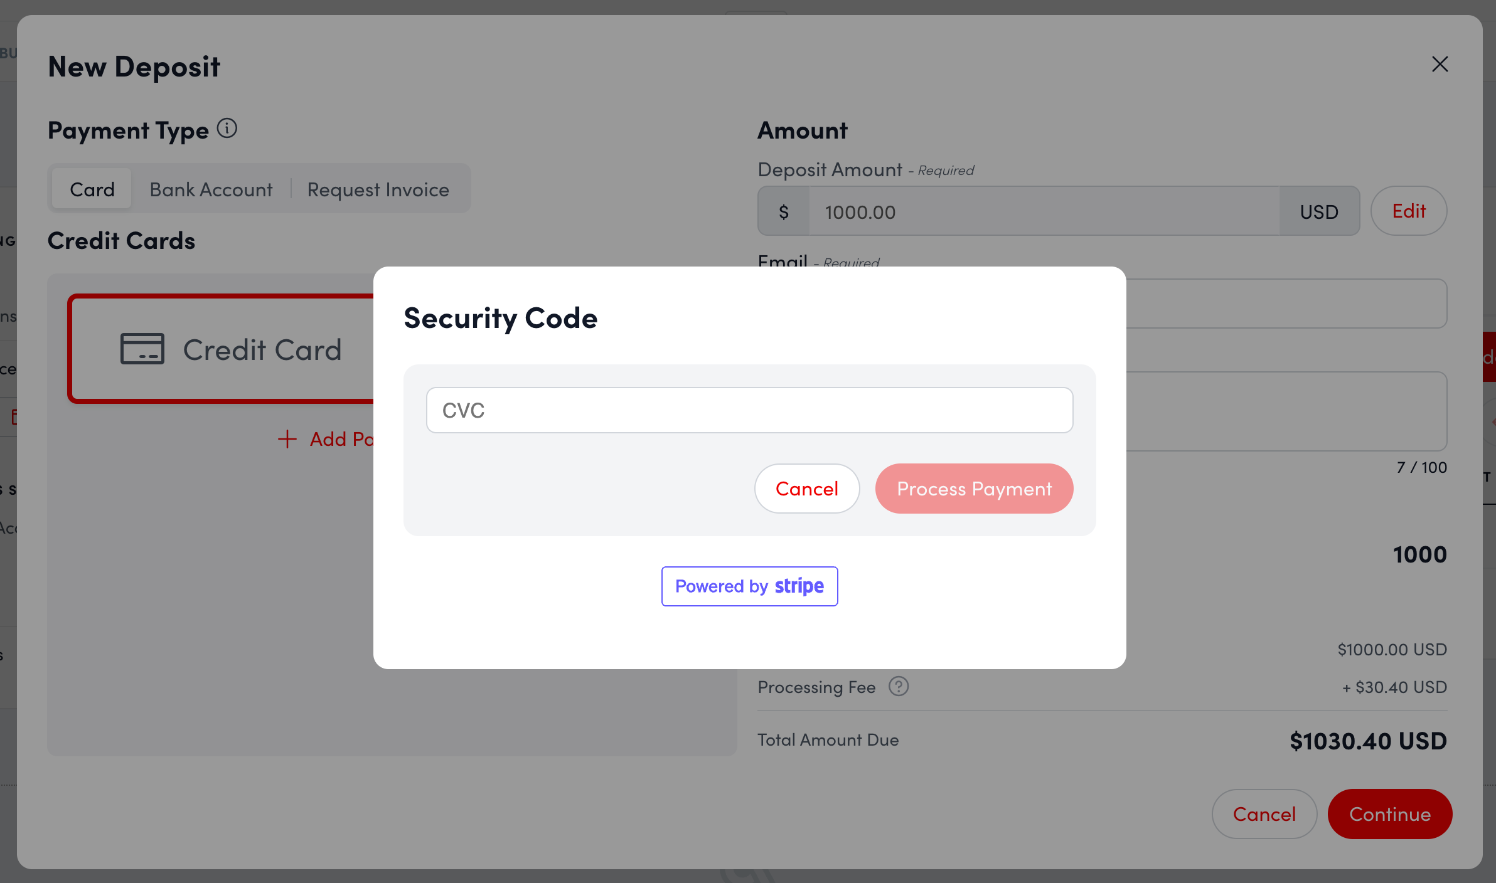The width and height of the screenshot is (1496, 883).
Task: Open the Powered by Stripe link
Action: click(749, 586)
